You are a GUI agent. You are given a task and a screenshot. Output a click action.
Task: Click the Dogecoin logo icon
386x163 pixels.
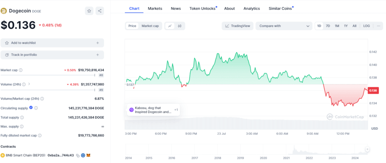point(4,11)
